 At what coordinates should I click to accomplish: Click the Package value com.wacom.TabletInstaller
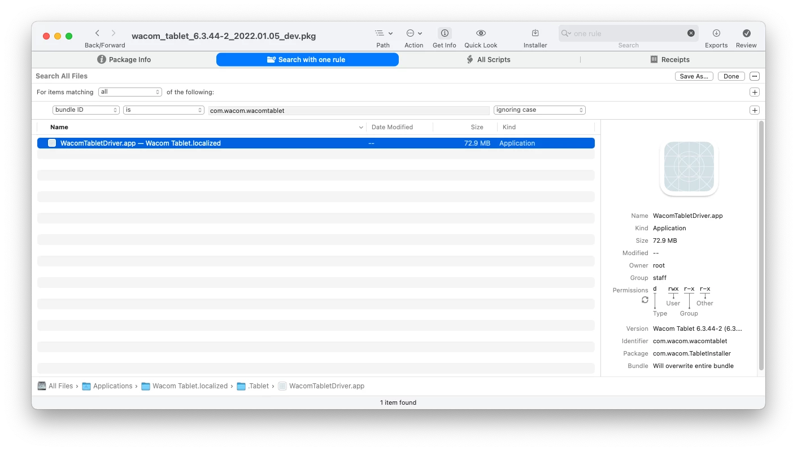[692, 353]
